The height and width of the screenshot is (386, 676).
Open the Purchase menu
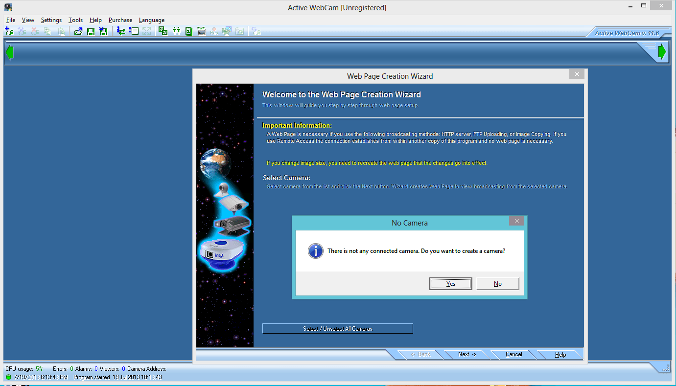[120, 20]
